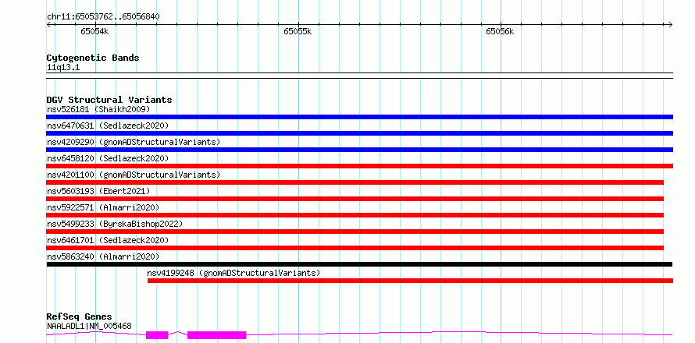Click the red bar under nsv4201100

click(355, 182)
